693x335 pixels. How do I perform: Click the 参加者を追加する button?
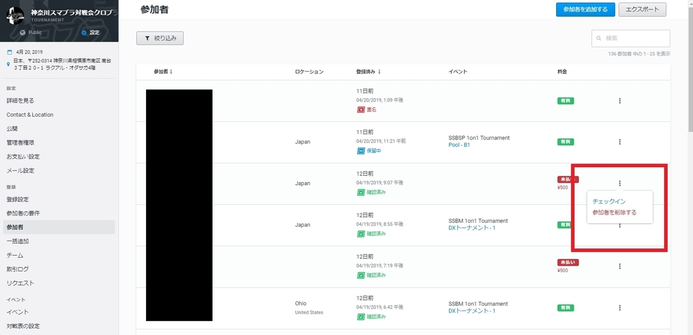tap(585, 9)
